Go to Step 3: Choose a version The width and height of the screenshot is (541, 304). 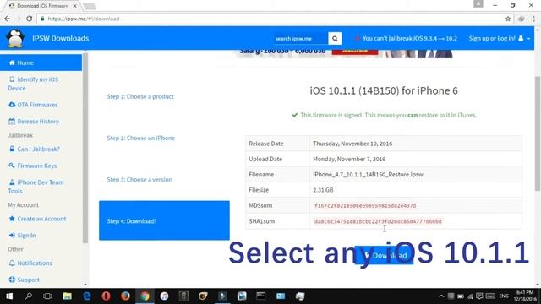point(139,180)
